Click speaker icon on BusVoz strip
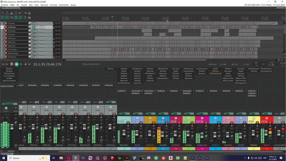 (x=141, y=126)
